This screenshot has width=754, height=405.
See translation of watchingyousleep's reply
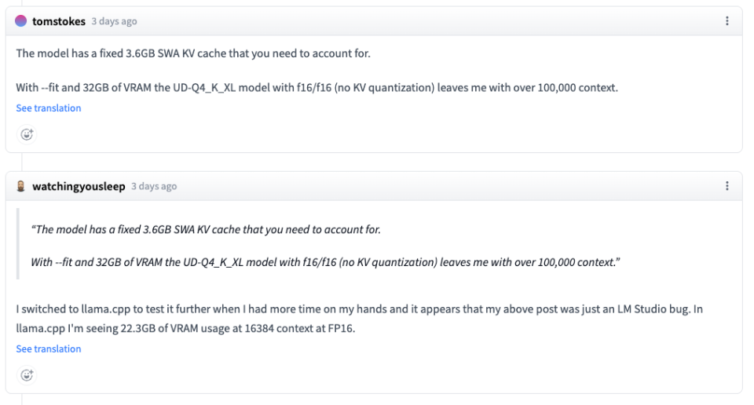pos(49,348)
